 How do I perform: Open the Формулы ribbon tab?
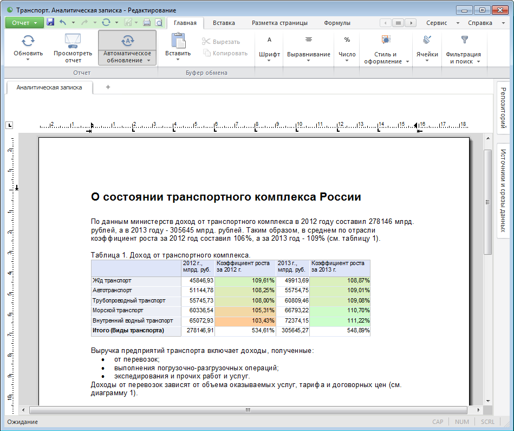[x=337, y=23]
